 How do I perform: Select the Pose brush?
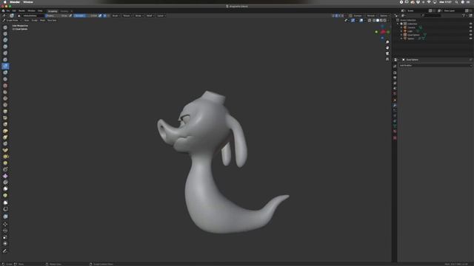[5, 150]
